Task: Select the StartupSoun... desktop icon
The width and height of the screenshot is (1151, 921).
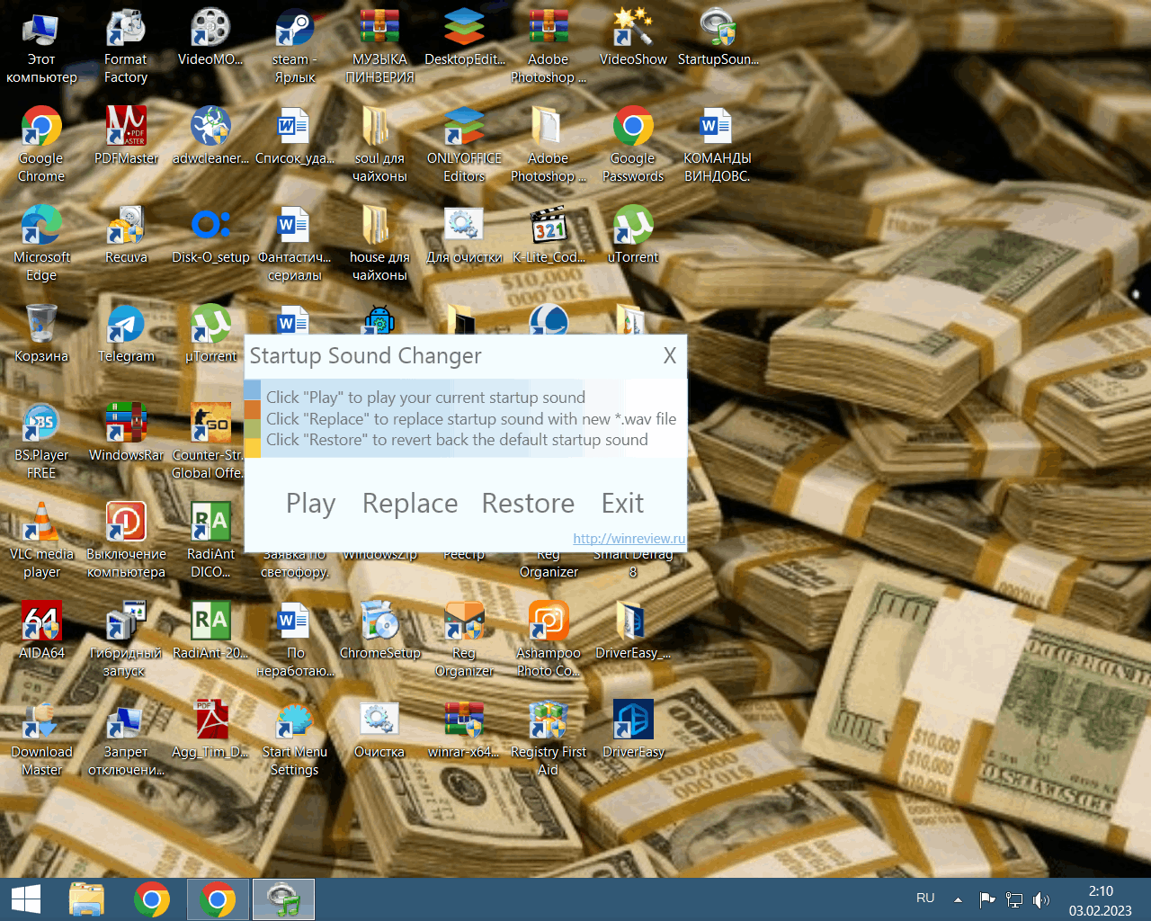Action: click(718, 38)
